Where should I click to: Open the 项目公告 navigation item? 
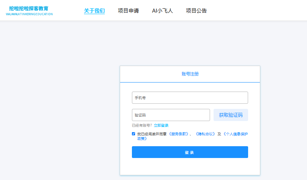196,11
